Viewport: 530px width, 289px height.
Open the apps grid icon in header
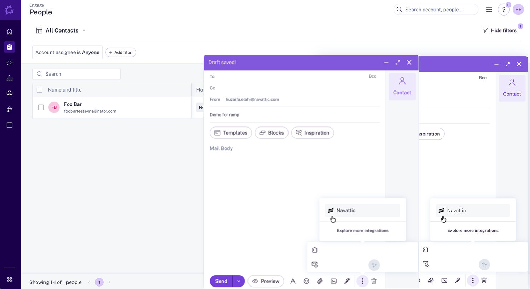tap(489, 10)
